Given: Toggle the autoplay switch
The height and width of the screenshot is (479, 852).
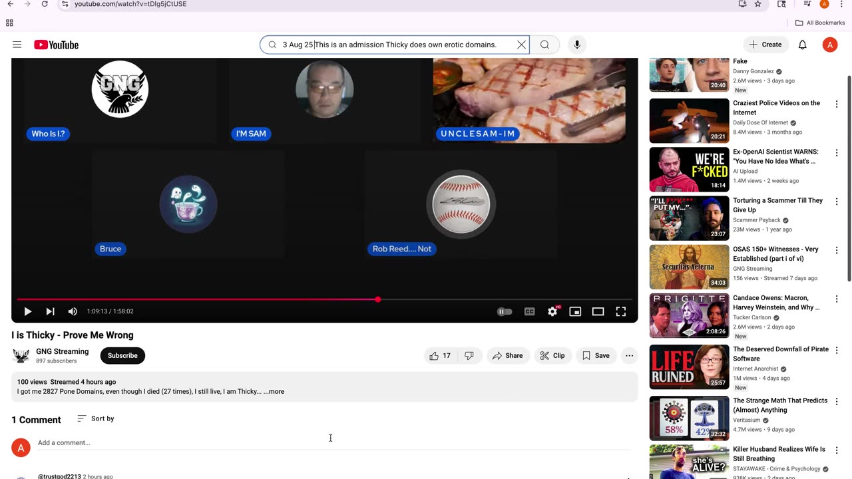Looking at the screenshot, I should (x=505, y=311).
